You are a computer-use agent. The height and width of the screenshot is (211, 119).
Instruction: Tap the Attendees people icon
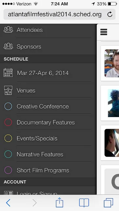8,30
